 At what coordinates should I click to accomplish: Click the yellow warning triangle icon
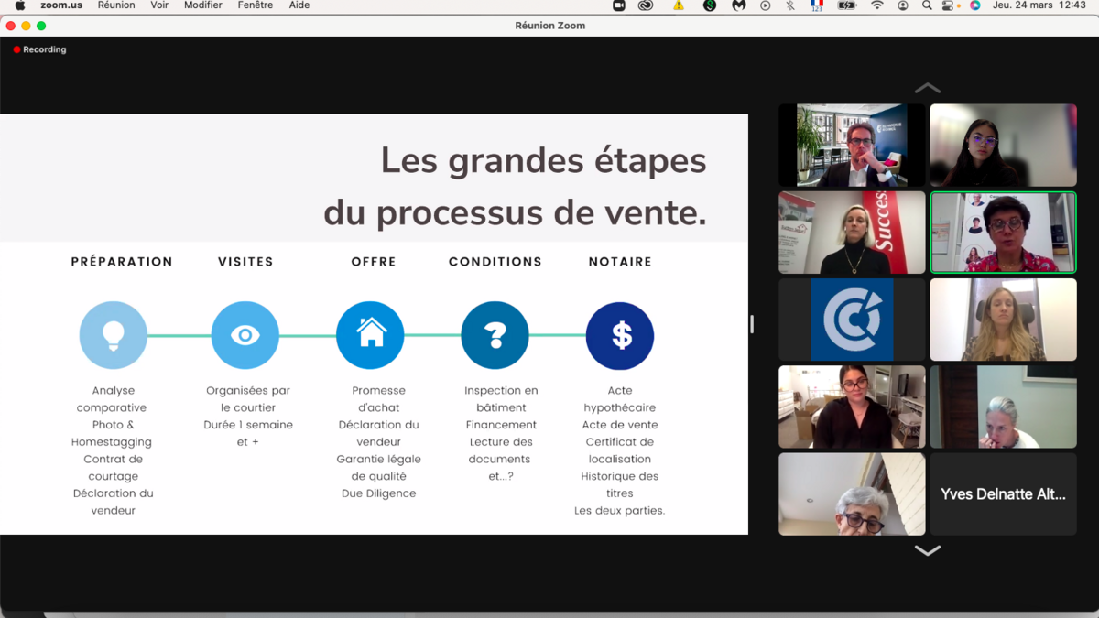(679, 5)
